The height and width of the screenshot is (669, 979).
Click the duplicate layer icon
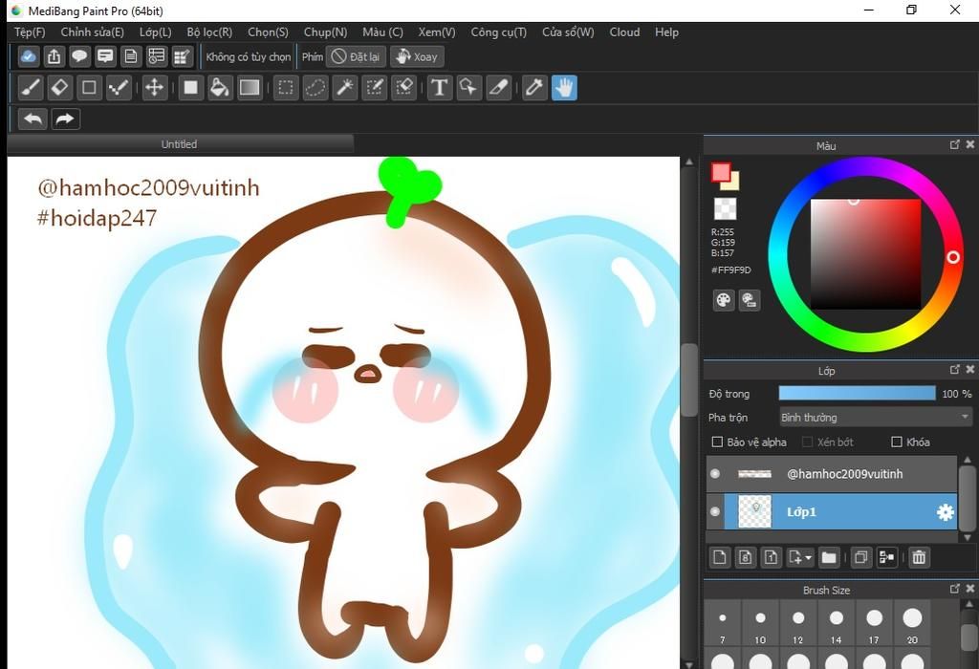point(860,557)
